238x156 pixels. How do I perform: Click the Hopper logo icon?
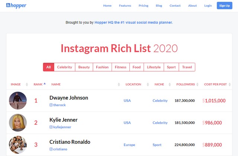point(8,5)
